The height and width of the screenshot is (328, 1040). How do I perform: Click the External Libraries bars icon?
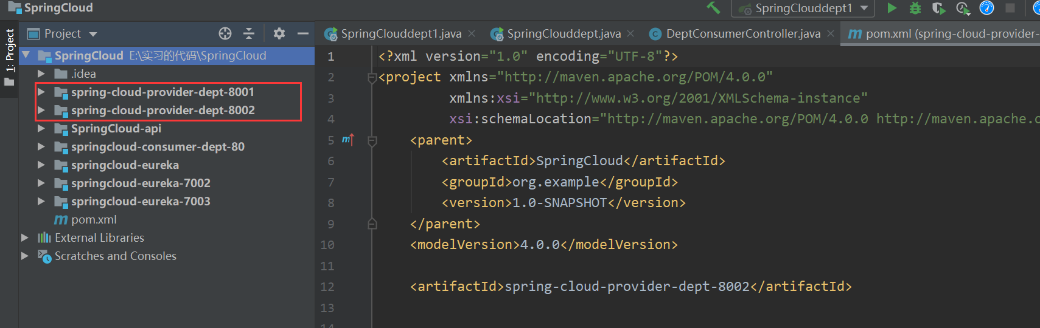coord(44,237)
